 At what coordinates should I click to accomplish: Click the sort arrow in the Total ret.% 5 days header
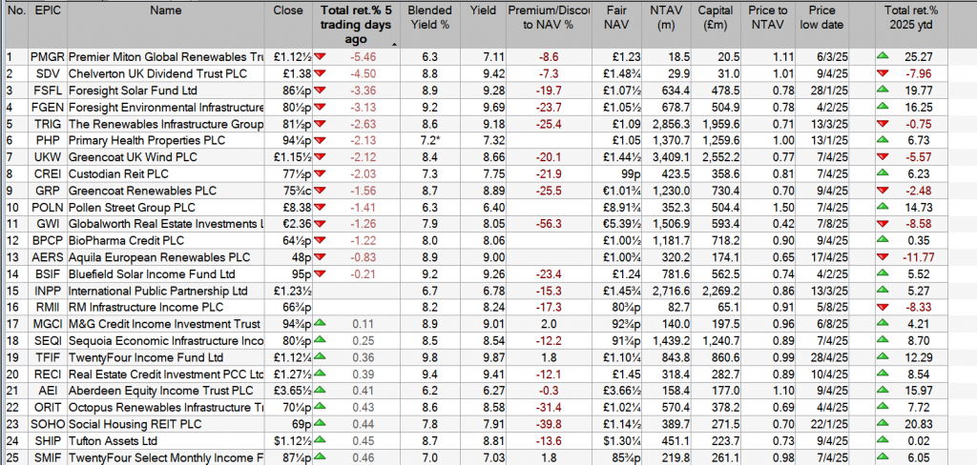click(394, 45)
